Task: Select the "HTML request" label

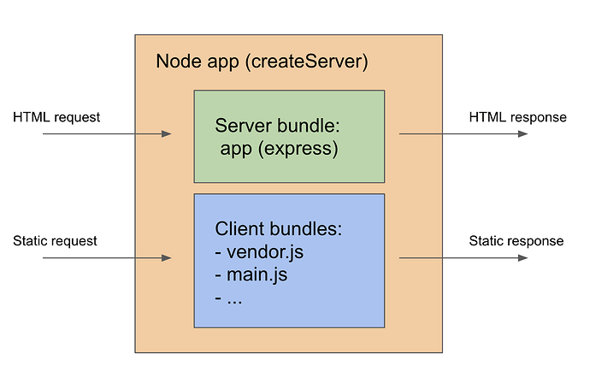Action: tap(56, 117)
